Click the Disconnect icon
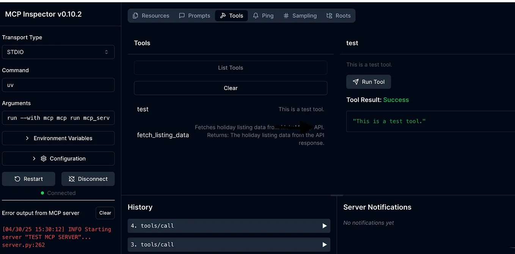Screen dimensions: 515x254 (x=73, y=179)
